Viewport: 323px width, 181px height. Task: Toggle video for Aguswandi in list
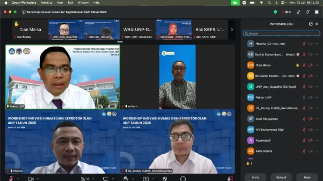[x=310, y=140]
